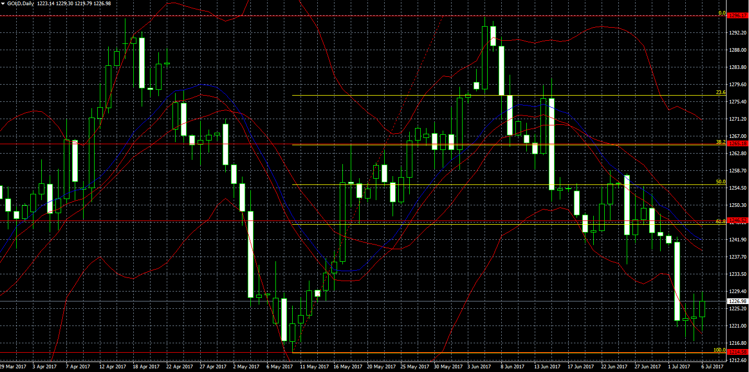This screenshot has width=749, height=372.
Task: Select the last candlestick on the chart
Action: coord(702,309)
